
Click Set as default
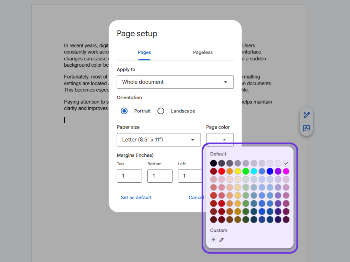136,197
